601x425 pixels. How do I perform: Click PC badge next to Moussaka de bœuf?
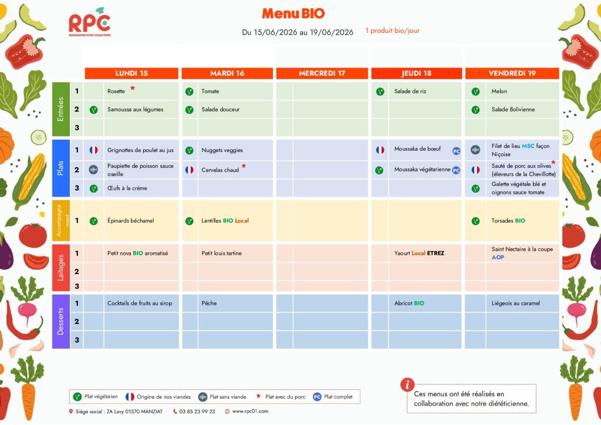pos(456,151)
